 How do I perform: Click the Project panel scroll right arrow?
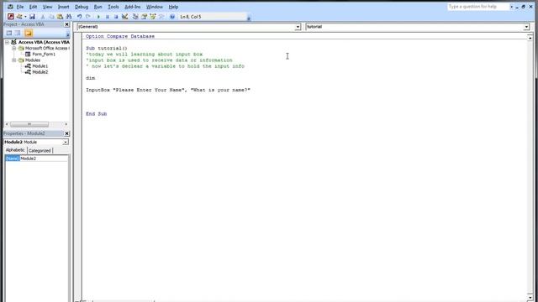tap(66, 124)
